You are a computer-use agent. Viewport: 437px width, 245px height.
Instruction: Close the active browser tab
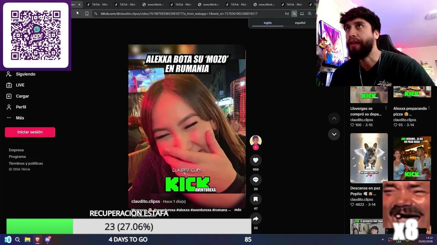click(79, 4)
